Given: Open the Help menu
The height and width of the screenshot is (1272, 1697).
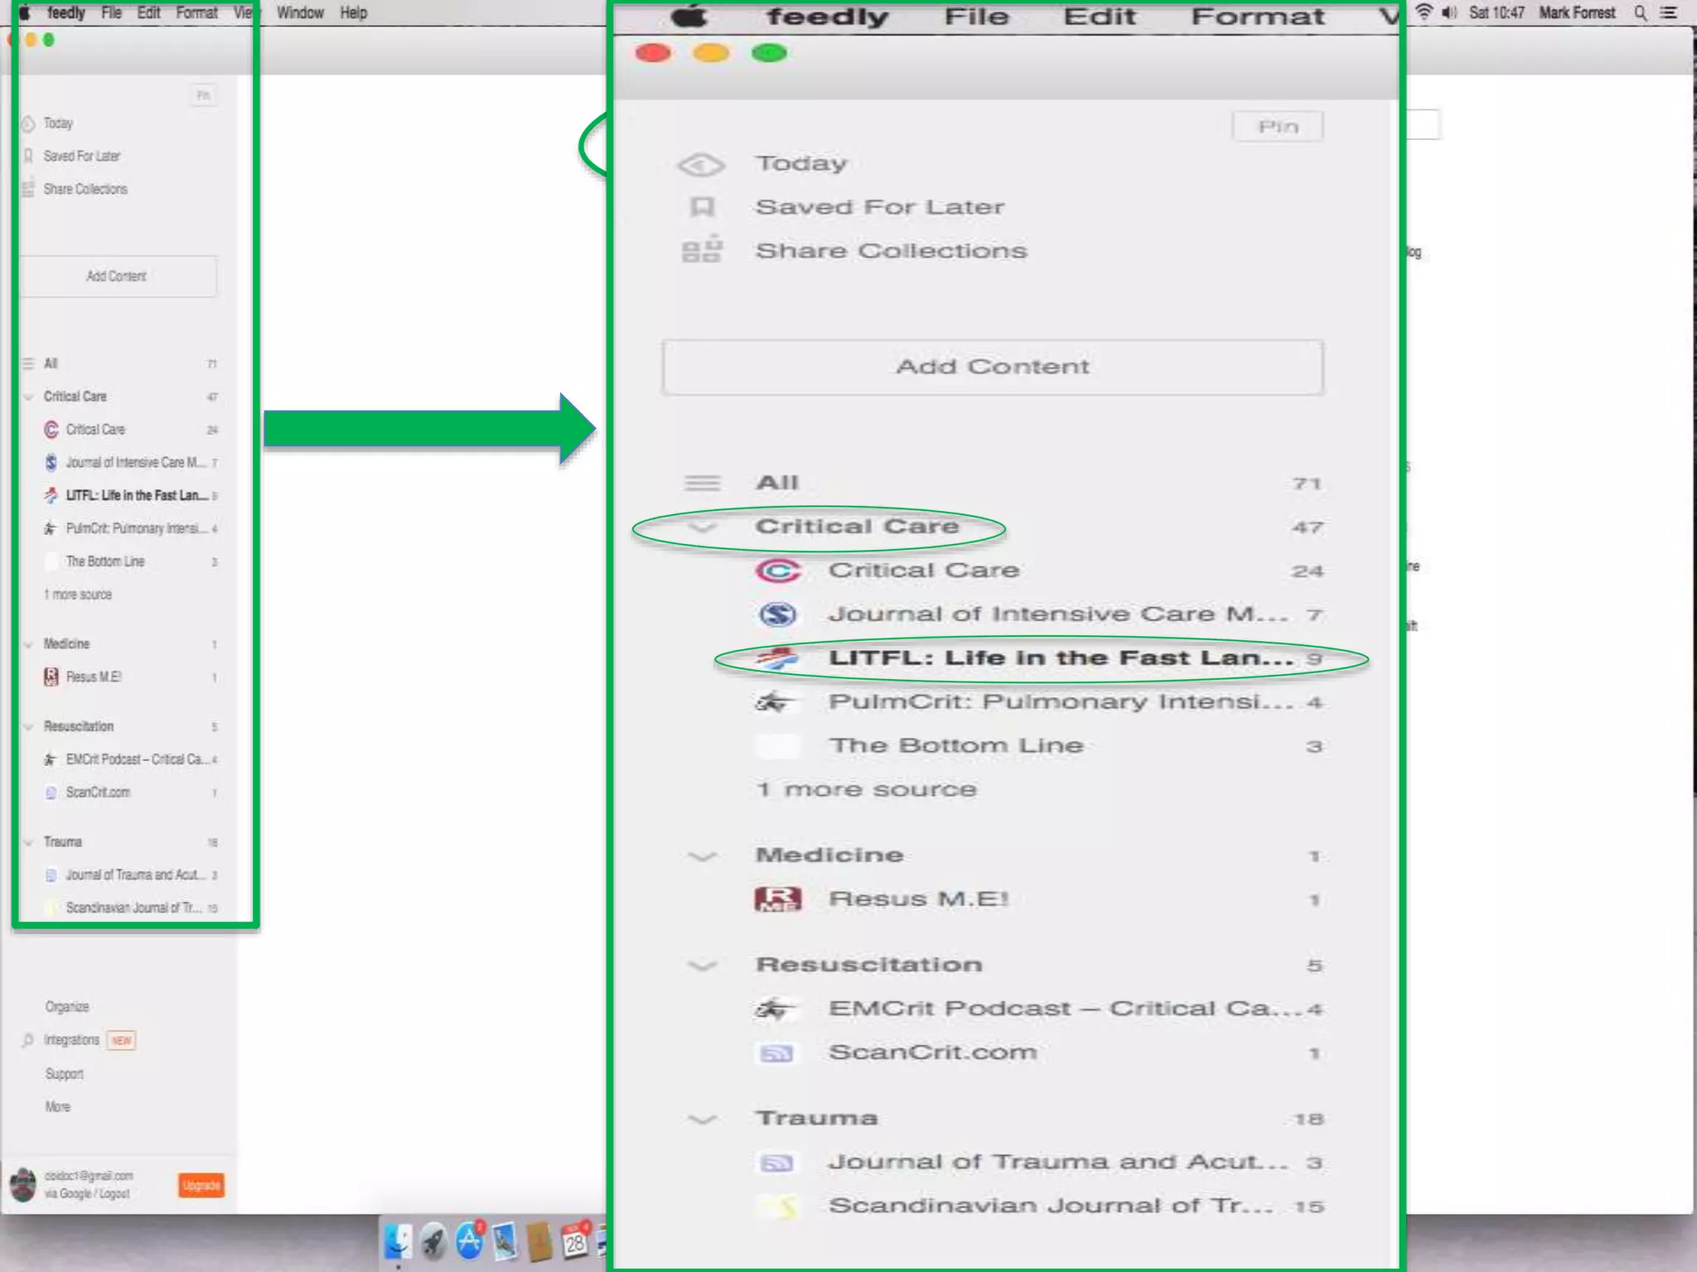Looking at the screenshot, I should pyautogui.click(x=353, y=13).
